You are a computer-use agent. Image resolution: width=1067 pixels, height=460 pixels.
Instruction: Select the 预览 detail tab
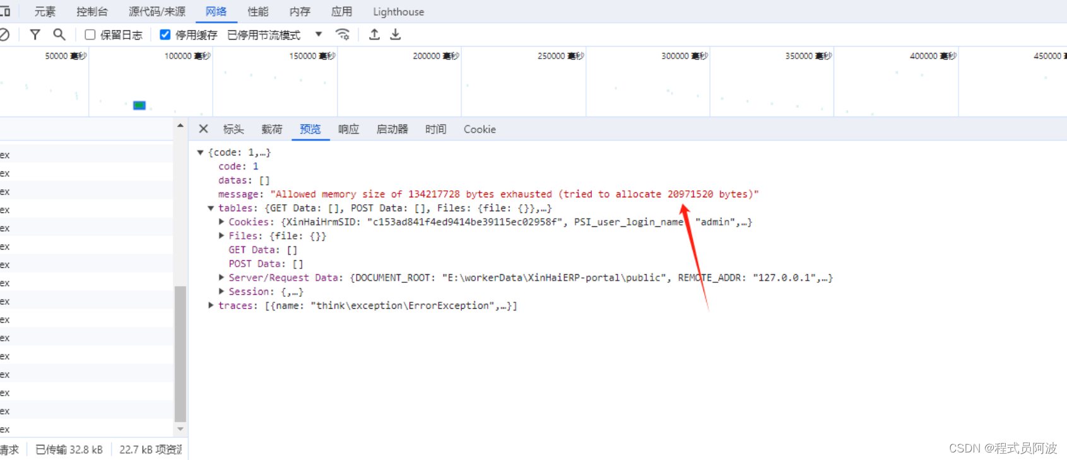tap(310, 129)
